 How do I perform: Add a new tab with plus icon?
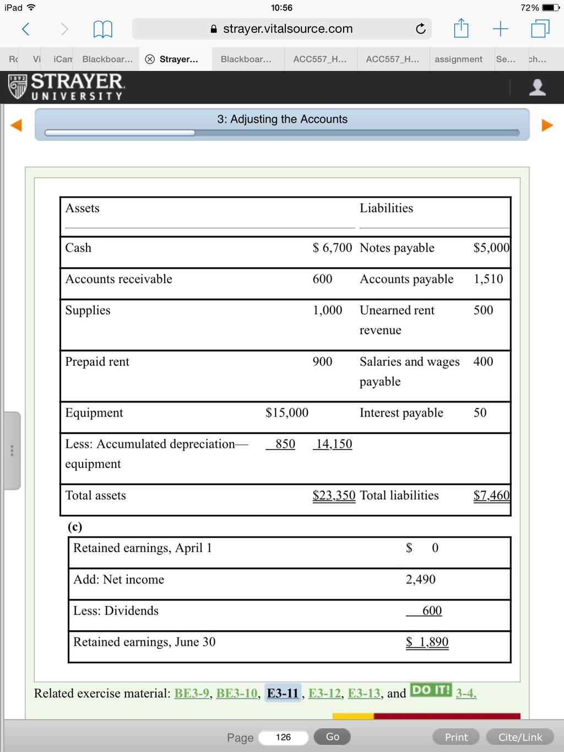click(x=500, y=29)
